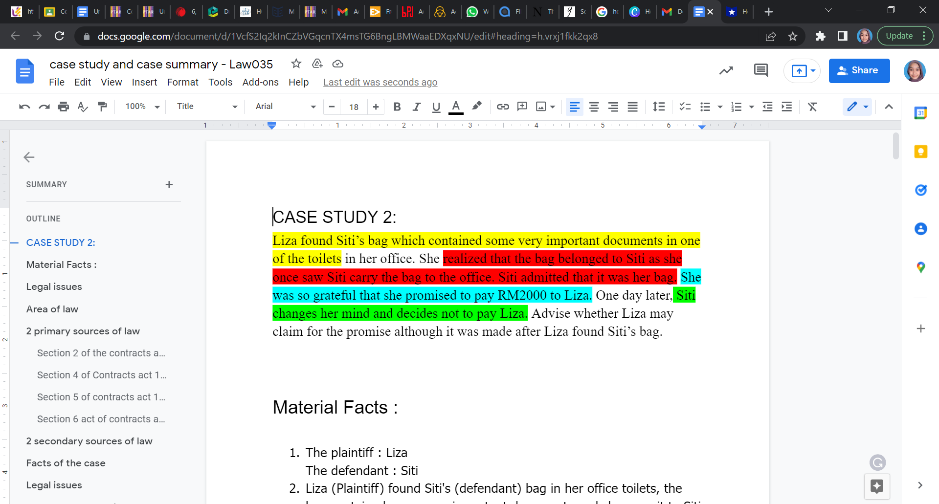This screenshot has height=504, width=939.
Task: Print the document with printer icon
Action: 64,107
